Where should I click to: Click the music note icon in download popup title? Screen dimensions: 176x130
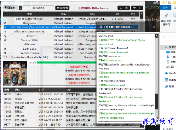coord(101,27)
